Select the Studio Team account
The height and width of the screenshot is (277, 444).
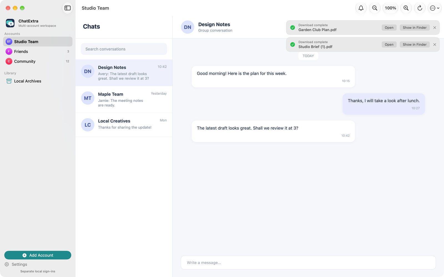(38, 42)
